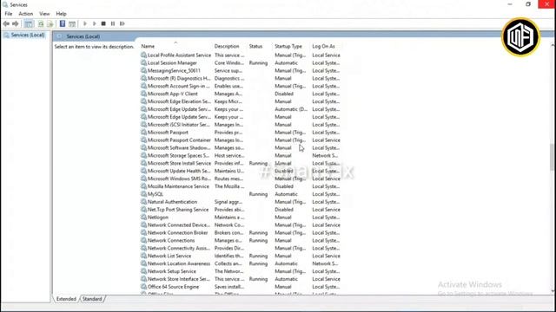Open the View menu
Screen dimensions: 556x312
[x=44, y=14]
